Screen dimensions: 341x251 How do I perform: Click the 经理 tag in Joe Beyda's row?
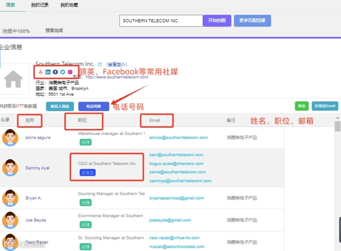(x=86, y=225)
